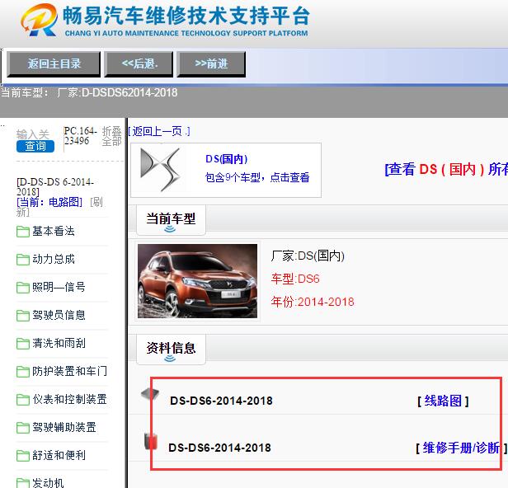Select the 当前车型 tab
Image resolution: width=508 pixels, height=488 pixels.
pyautogui.click(x=171, y=220)
